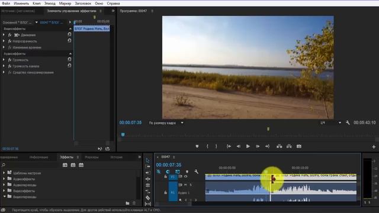Expand the Непрозрачность effect properties

pyautogui.click(x=4, y=41)
